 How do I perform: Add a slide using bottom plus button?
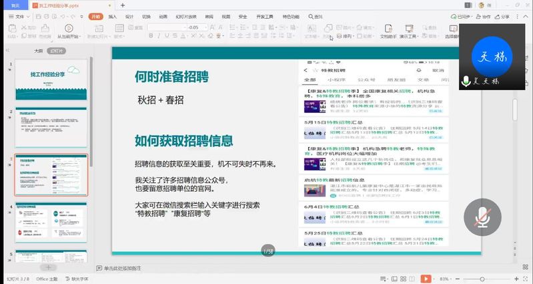tap(47, 267)
